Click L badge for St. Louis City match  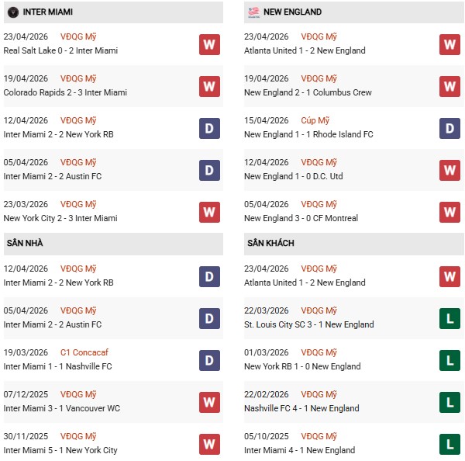[x=449, y=318]
